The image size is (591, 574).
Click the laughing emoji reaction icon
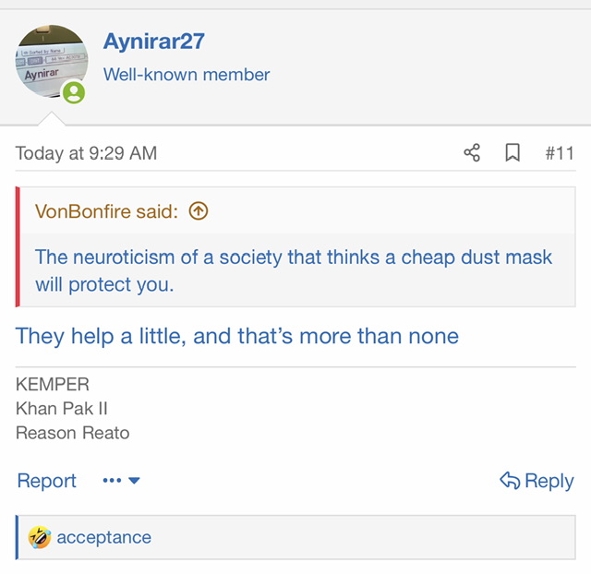coord(40,537)
